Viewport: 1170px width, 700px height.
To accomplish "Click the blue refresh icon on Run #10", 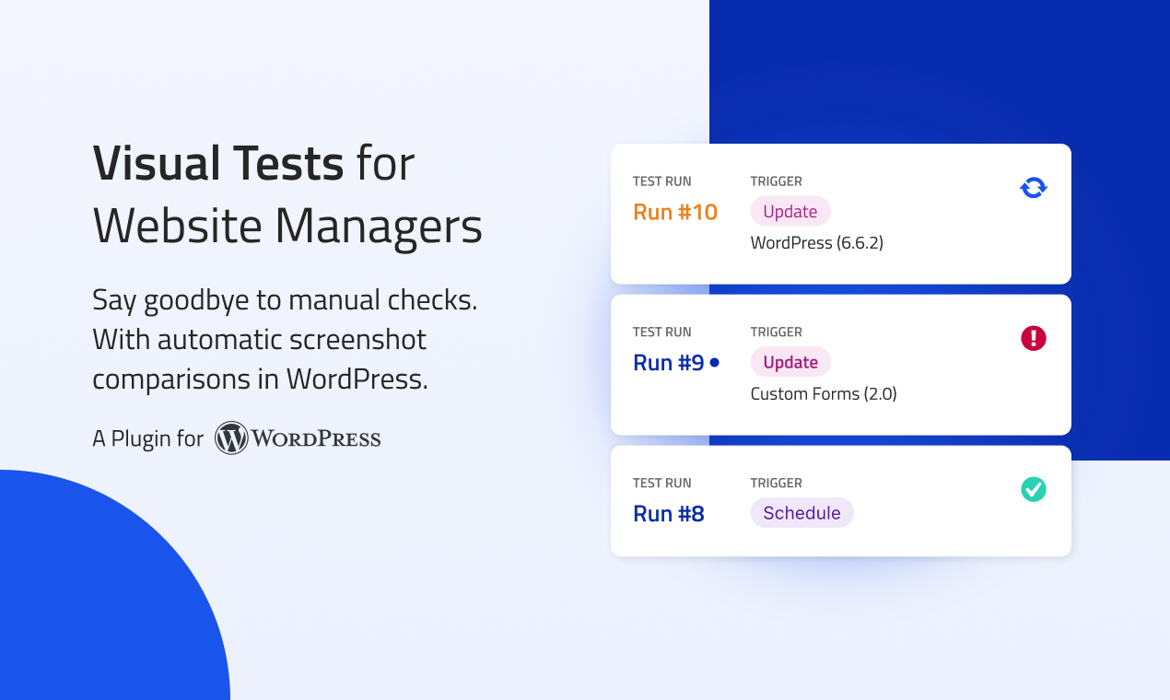I will point(1034,188).
